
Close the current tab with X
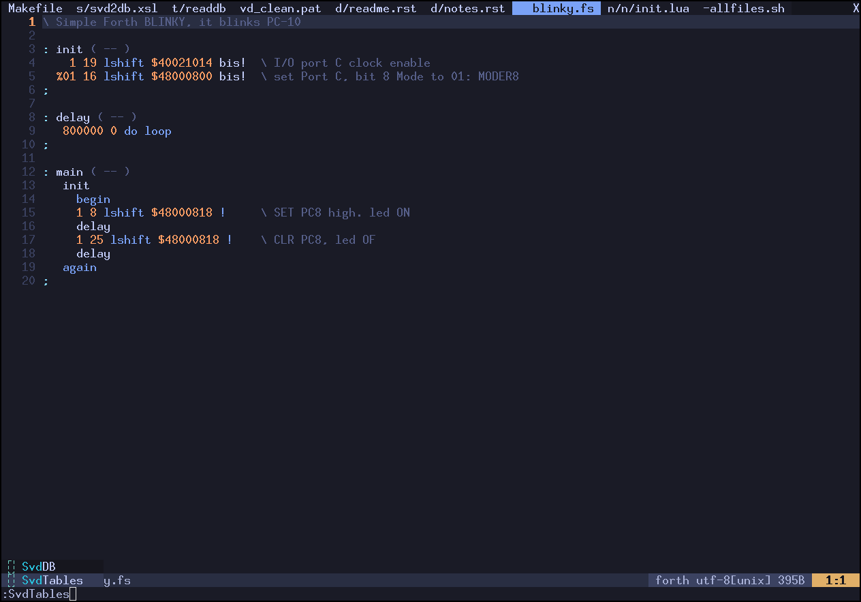pyautogui.click(x=856, y=9)
